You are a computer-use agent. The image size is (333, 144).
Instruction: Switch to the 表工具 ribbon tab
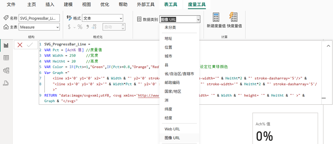[171, 4]
